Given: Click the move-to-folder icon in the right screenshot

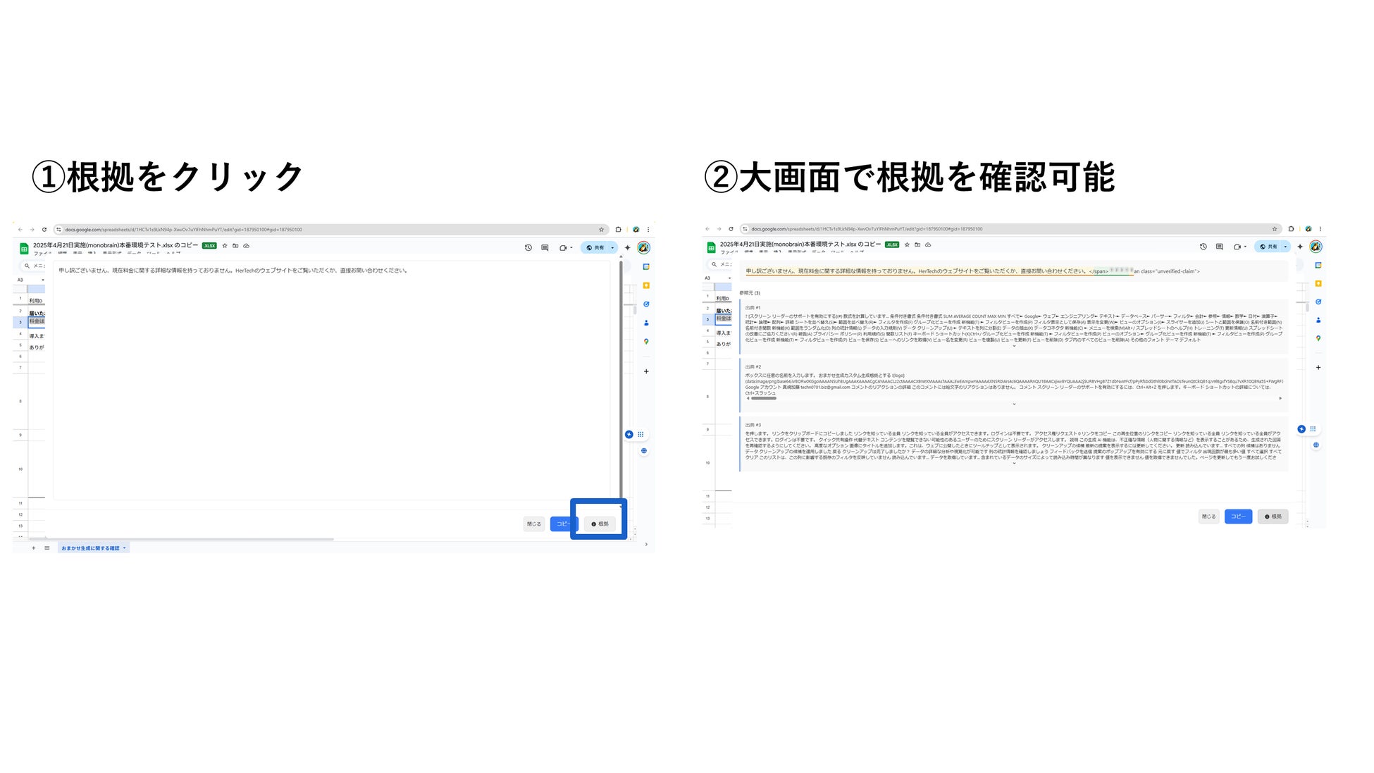Looking at the screenshot, I should [x=917, y=245].
